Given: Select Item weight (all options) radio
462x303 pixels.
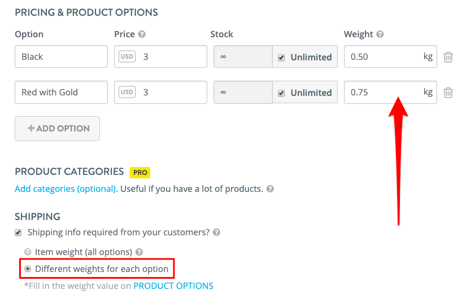Looking at the screenshot, I should coord(28,252).
